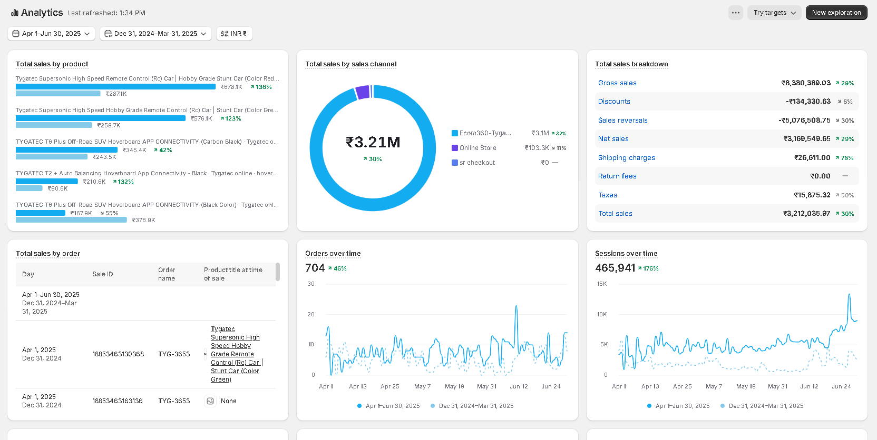
Task: Click the ₹210.6K value for T2 hoverboard
Action: [94, 182]
